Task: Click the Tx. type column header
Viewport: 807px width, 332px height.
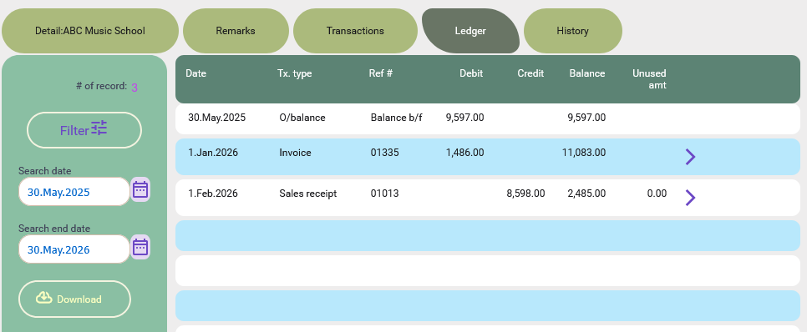Action: 294,73
